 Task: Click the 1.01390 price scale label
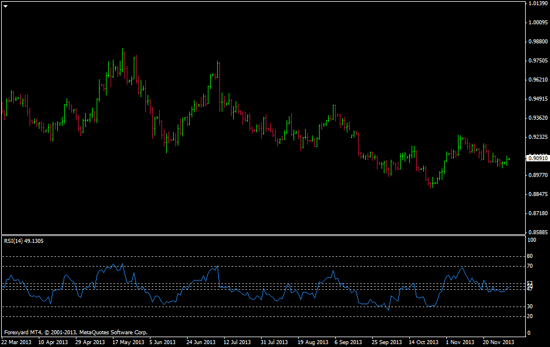[x=537, y=3]
